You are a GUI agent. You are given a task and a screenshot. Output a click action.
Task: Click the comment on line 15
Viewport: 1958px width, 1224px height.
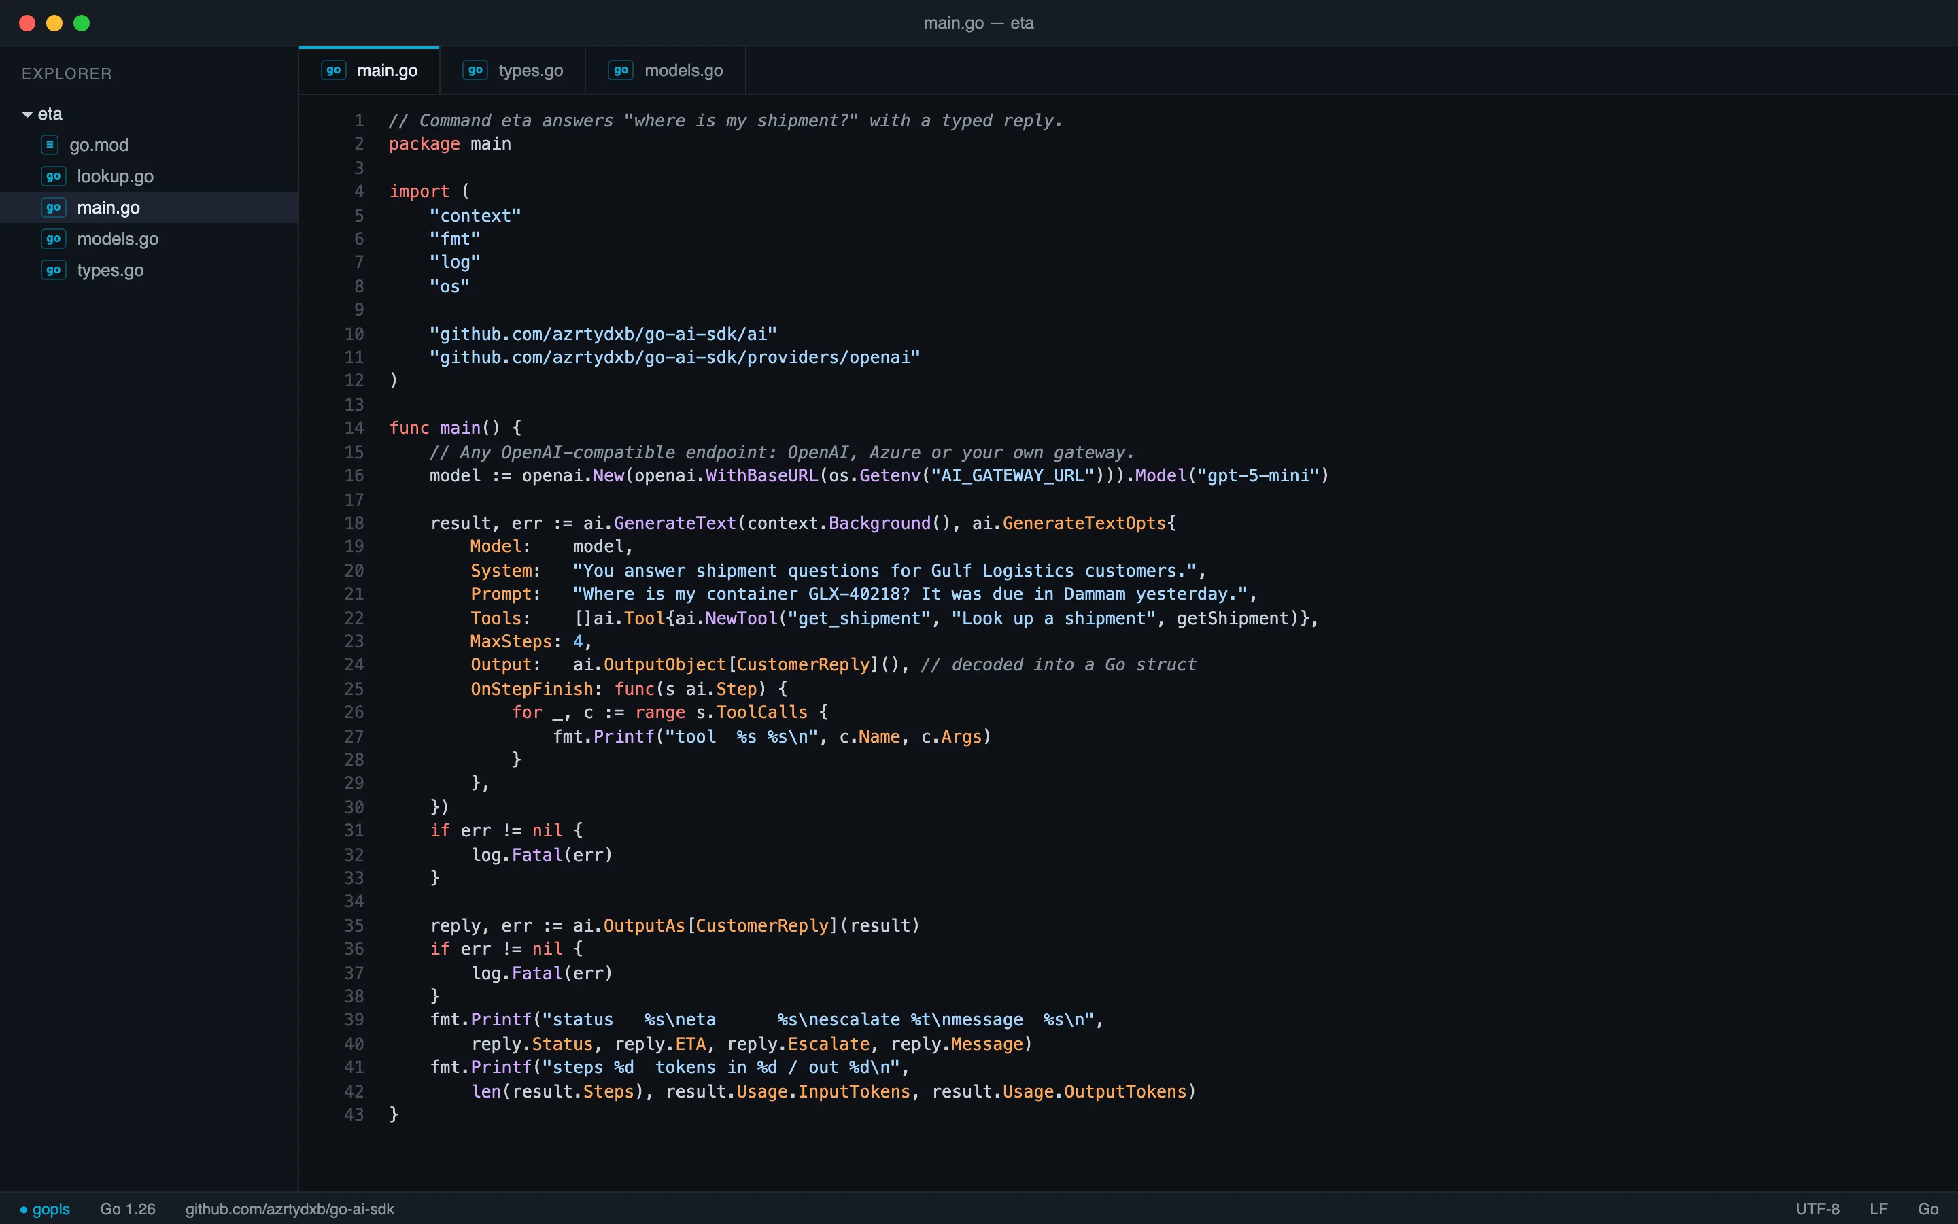(x=782, y=452)
